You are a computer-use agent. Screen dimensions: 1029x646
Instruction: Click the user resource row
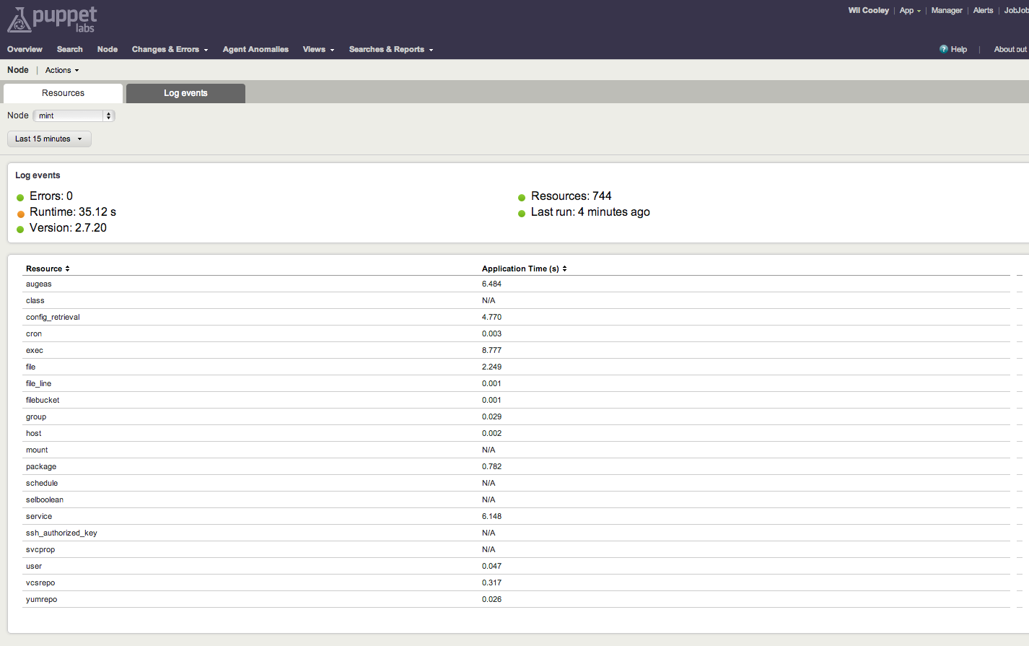[516, 566]
